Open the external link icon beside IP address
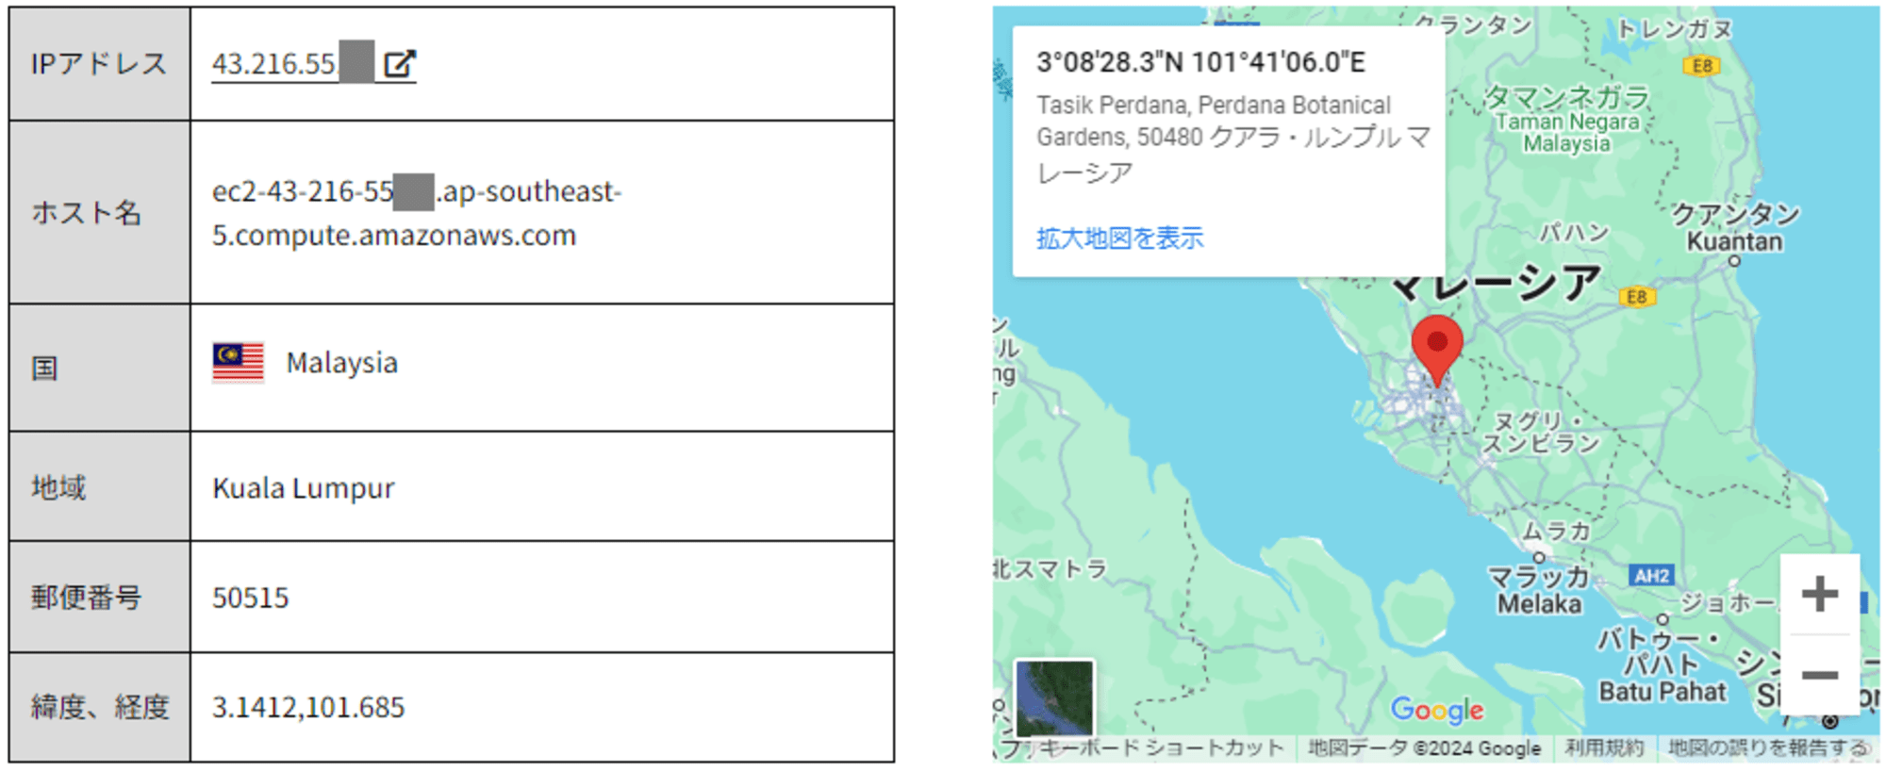 pyautogui.click(x=400, y=63)
